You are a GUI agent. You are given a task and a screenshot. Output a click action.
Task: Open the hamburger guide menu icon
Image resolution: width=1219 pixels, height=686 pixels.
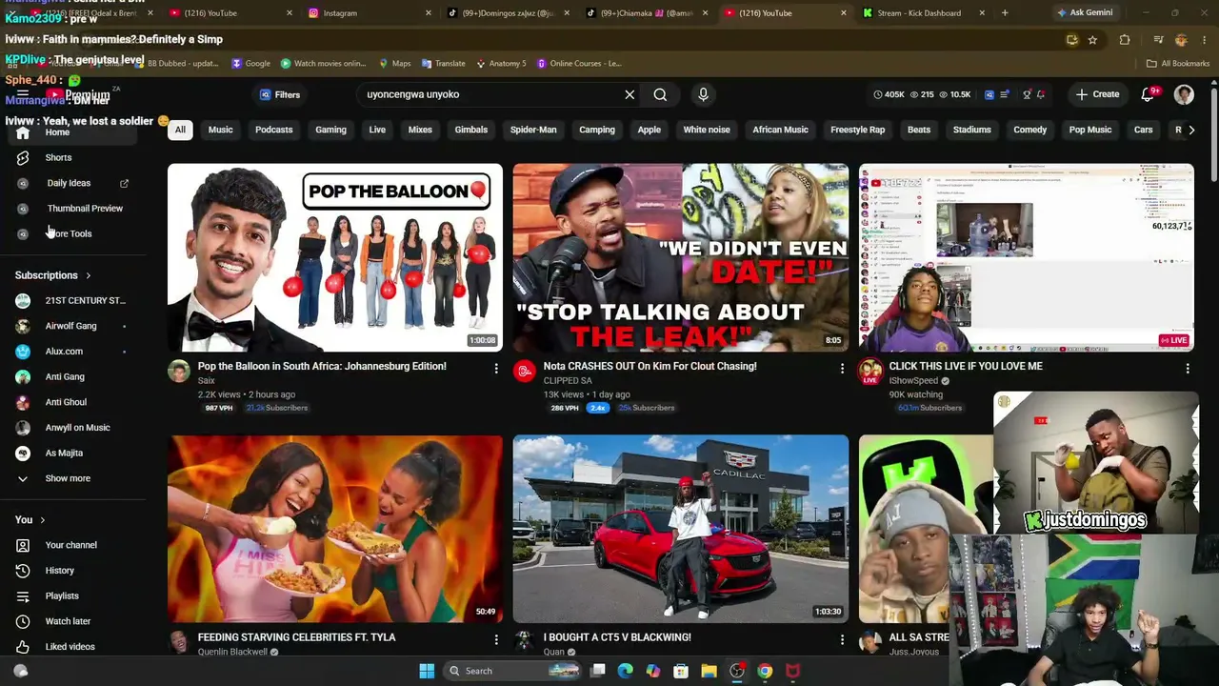(x=23, y=94)
